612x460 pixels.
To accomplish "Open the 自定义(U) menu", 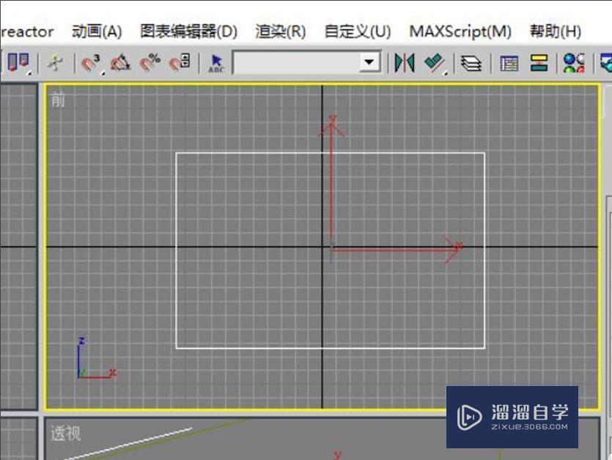I will tap(357, 31).
